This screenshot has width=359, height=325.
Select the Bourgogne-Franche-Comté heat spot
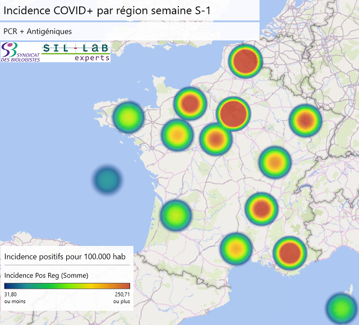(x=275, y=162)
